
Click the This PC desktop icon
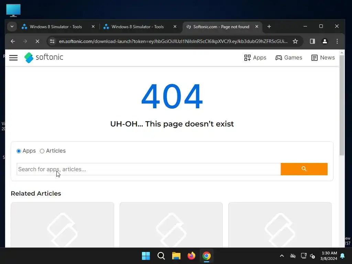pyautogui.click(x=13, y=10)
